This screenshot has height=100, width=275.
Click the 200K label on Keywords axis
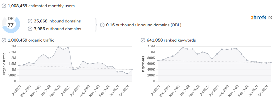[151, 75]
